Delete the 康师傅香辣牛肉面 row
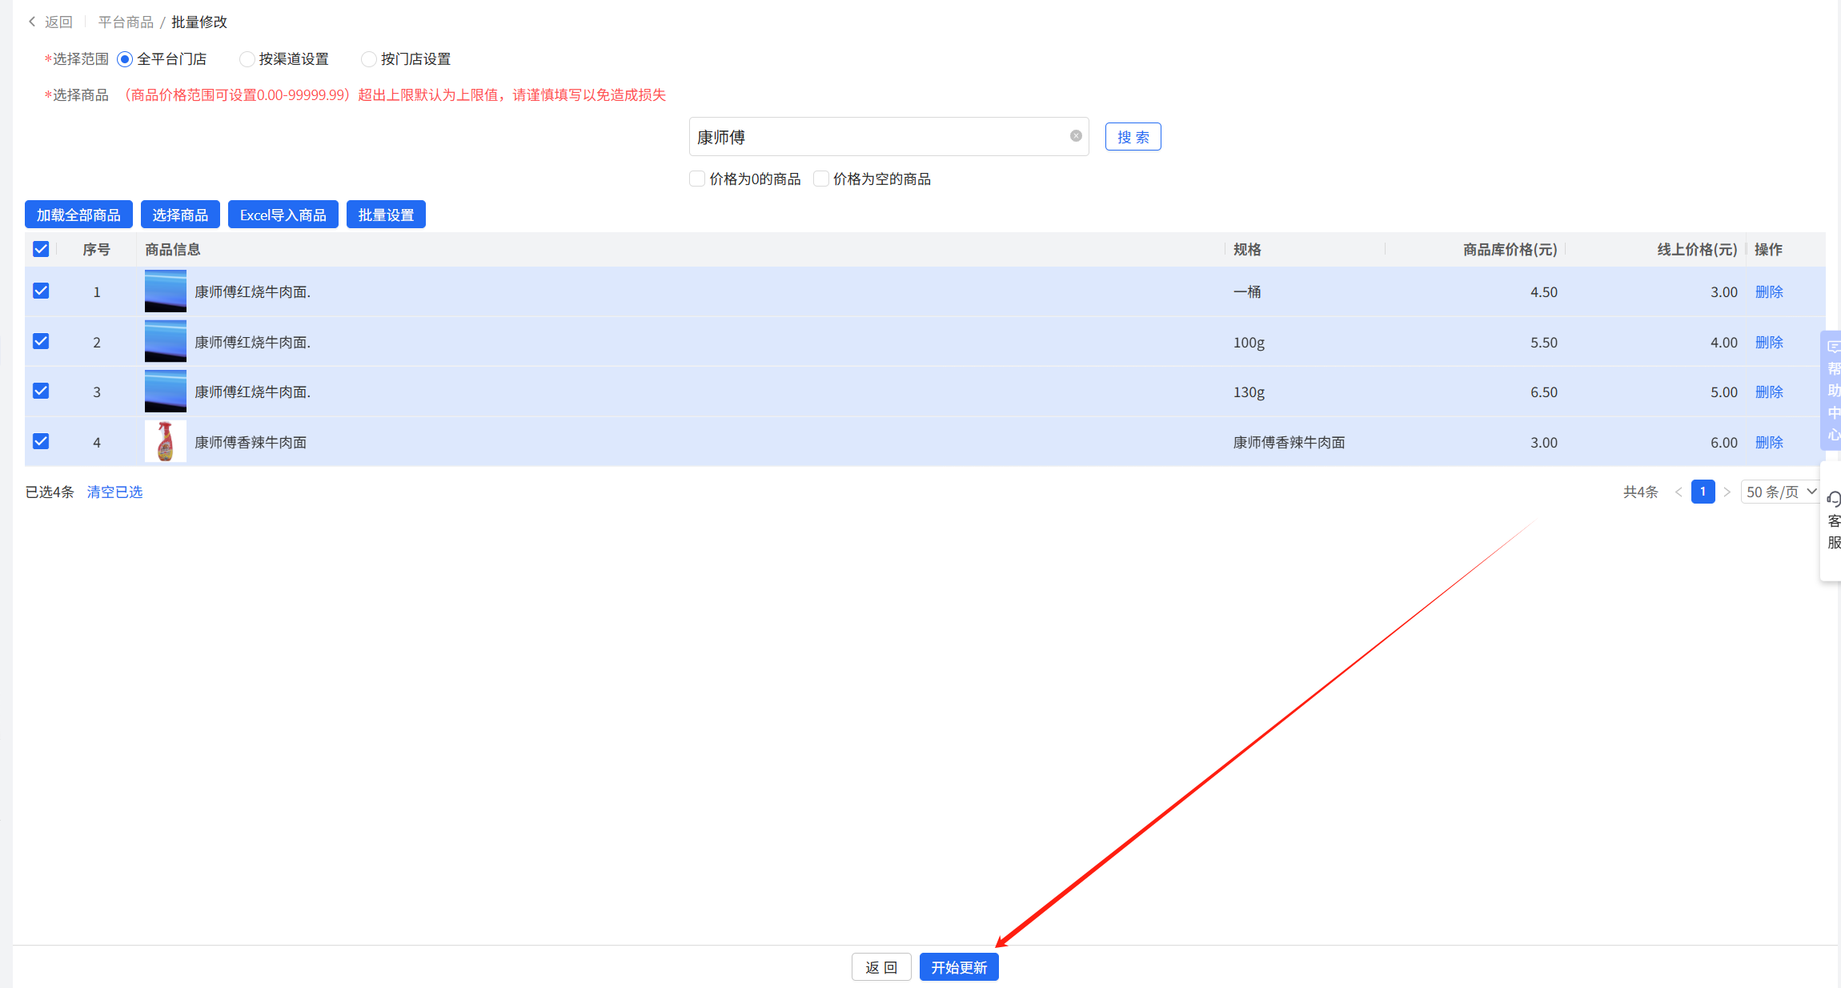1841x988 pixels. pos(1769,442)
